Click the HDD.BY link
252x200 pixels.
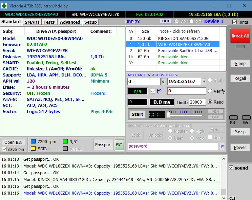pyautogui.click(x=132, y=22)
